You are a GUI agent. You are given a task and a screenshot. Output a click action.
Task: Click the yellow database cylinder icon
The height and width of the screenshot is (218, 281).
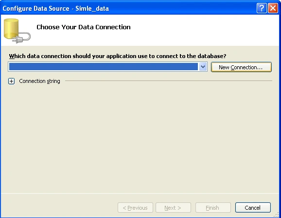(x=11, y=29)
